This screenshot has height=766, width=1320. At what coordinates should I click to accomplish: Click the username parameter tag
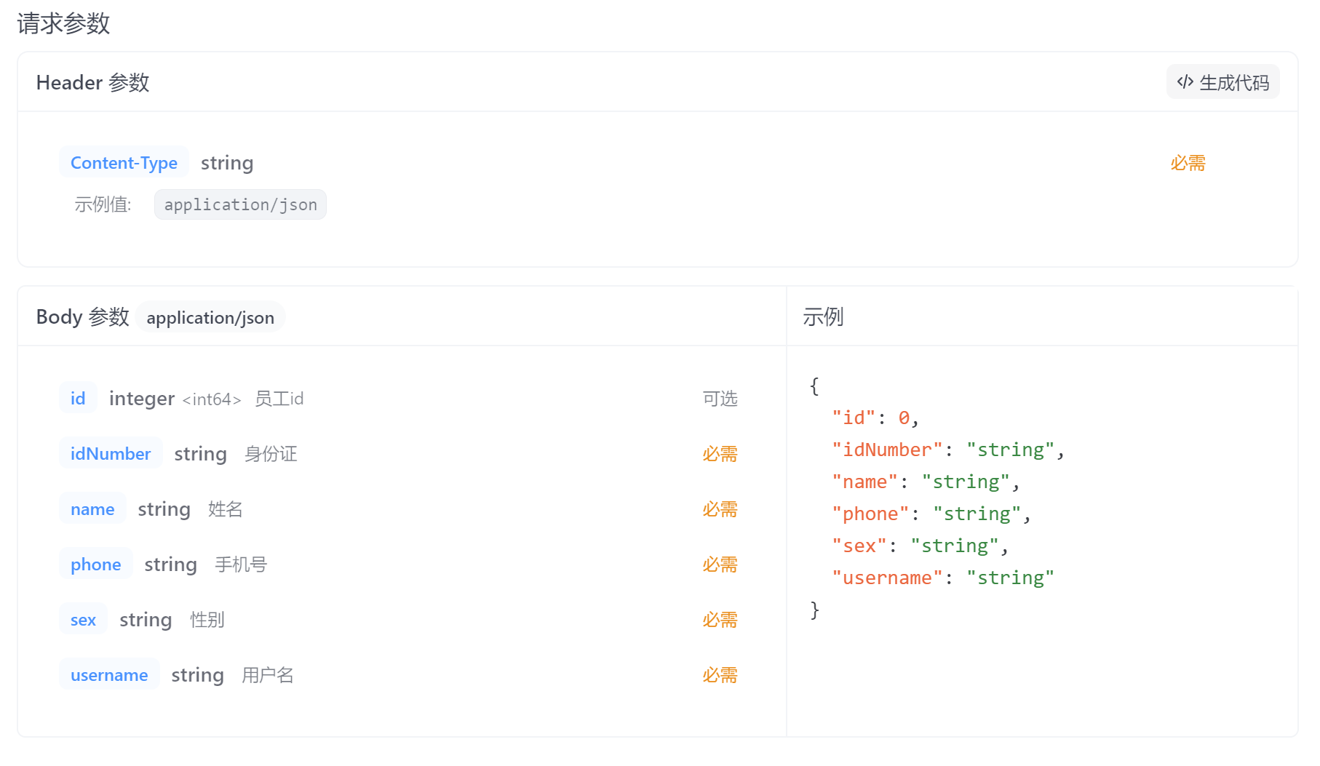tap(109, 675)
